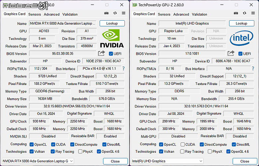Open NVIDIA RTX 5000 GPU selector dropdown
The width and height of the screenshot is (259, 166).
point(38,161)
